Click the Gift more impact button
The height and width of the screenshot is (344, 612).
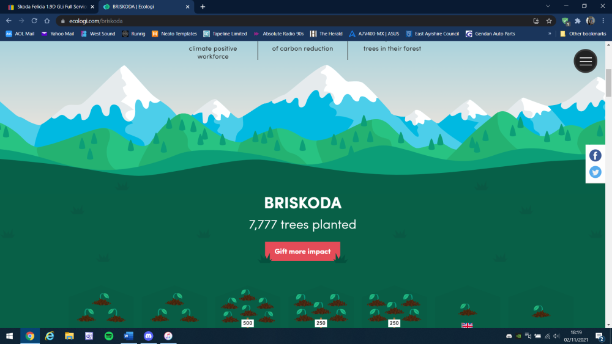[x=302, y=251]
